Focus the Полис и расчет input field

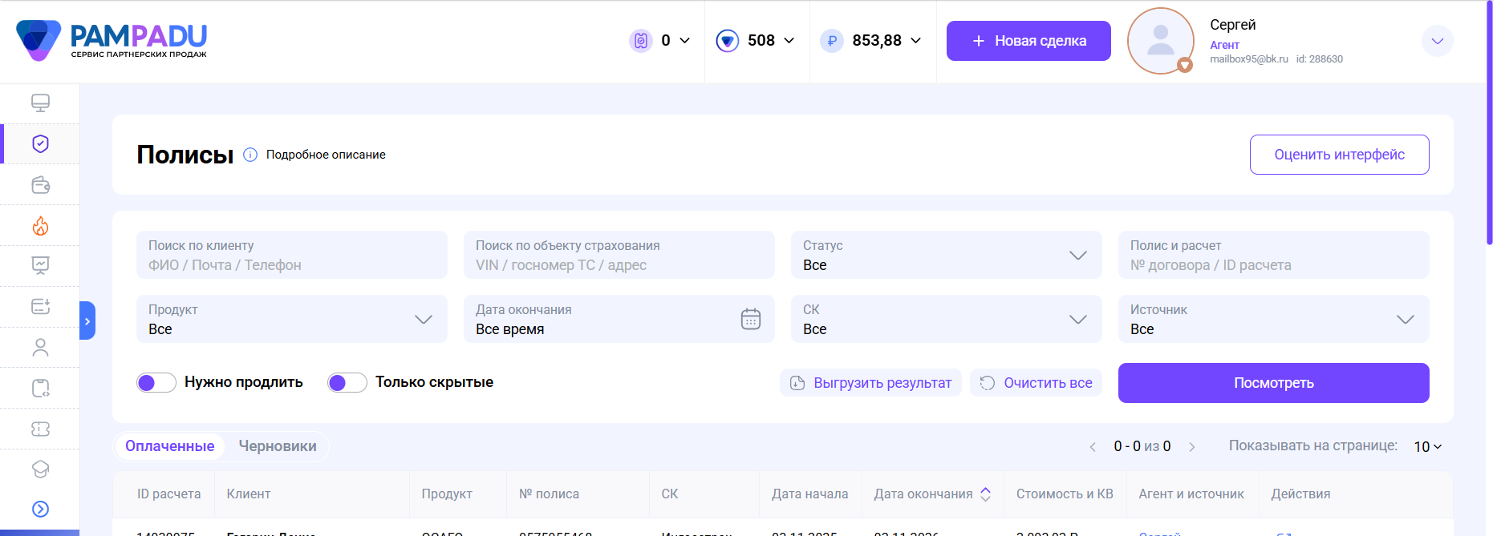pos(1274,255)
